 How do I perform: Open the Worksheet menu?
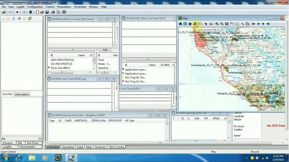tap(80, 7)
